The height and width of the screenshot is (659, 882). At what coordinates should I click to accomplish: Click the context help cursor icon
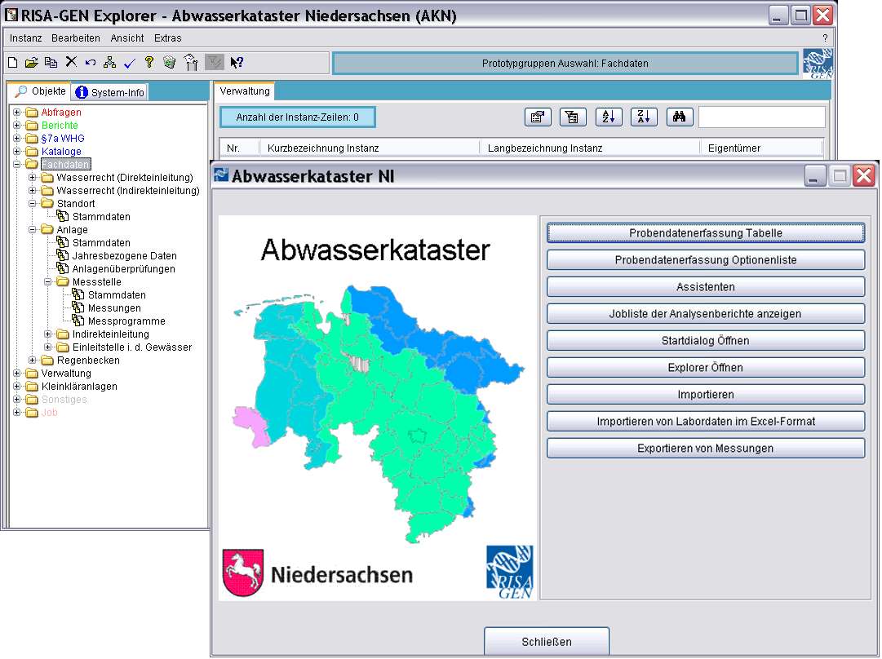[x=237, y=62]
